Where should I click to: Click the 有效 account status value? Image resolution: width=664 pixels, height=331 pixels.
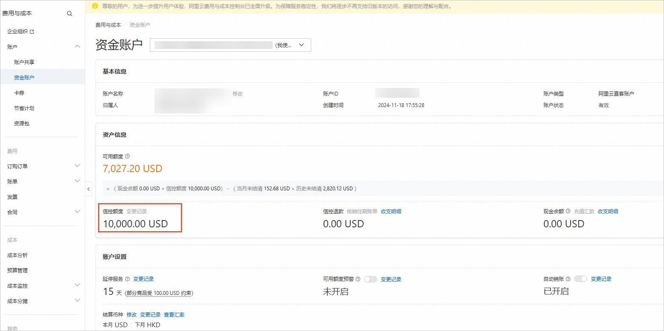(x=603, y=105)
